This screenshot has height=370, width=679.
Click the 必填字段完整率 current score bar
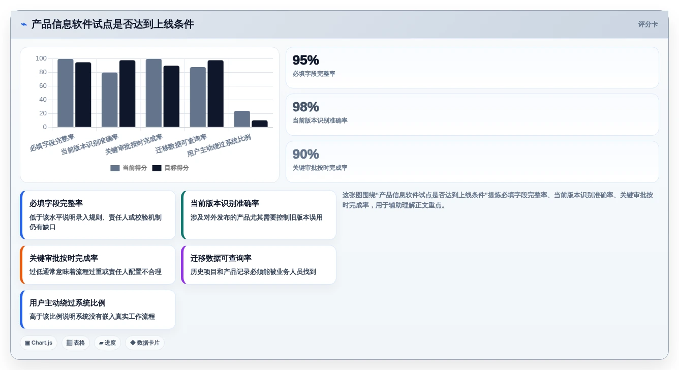point(66,93)
